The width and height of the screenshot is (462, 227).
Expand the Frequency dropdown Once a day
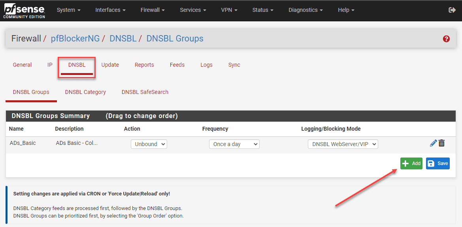pos(234,144)
